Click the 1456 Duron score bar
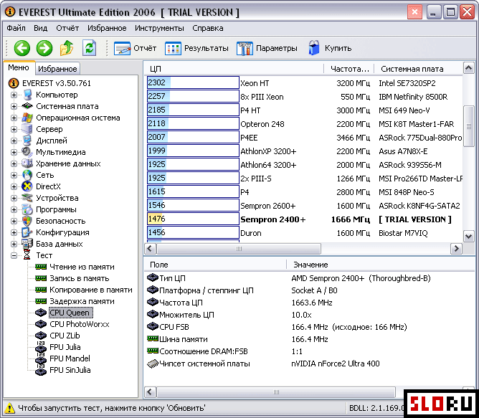The height and width of the screenshot is (418, 479). point(193,233)
